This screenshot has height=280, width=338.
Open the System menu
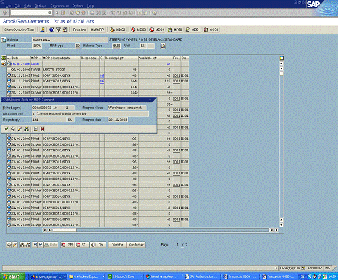coord(77,6)
